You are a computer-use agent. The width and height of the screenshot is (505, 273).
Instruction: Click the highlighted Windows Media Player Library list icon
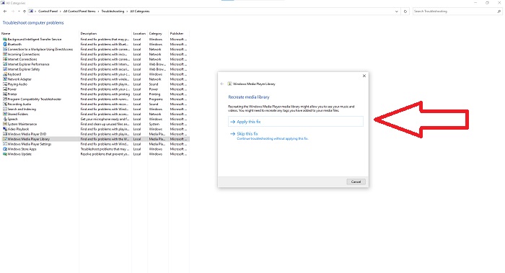pos(5,139)
